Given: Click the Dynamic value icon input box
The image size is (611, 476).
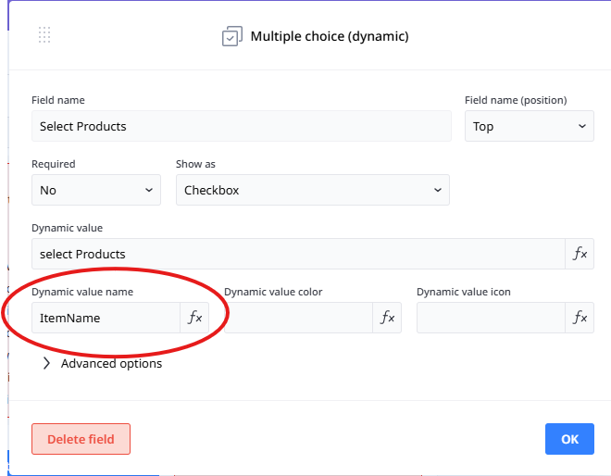Looking at the screenshot, I should (x=490, y=318).
